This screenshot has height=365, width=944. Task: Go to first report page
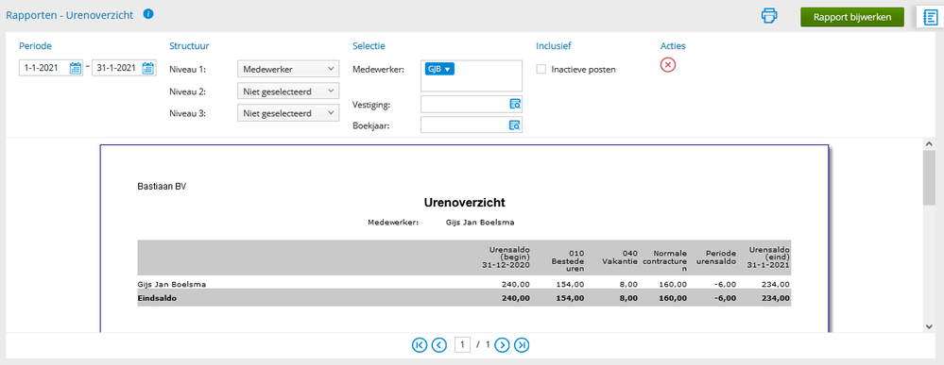419,344
